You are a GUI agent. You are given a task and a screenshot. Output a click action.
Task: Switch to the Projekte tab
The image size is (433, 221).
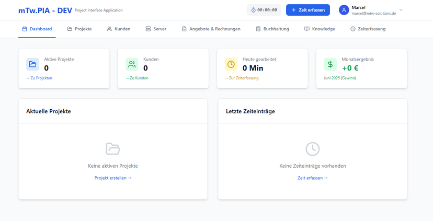click(x=79, y=29)
